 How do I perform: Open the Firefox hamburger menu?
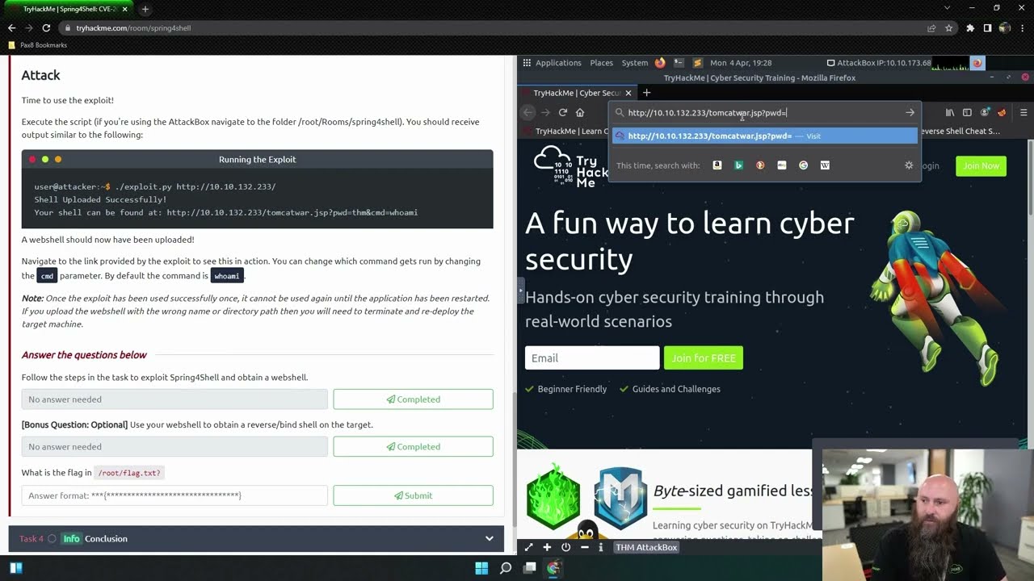tap(1023, 112)
